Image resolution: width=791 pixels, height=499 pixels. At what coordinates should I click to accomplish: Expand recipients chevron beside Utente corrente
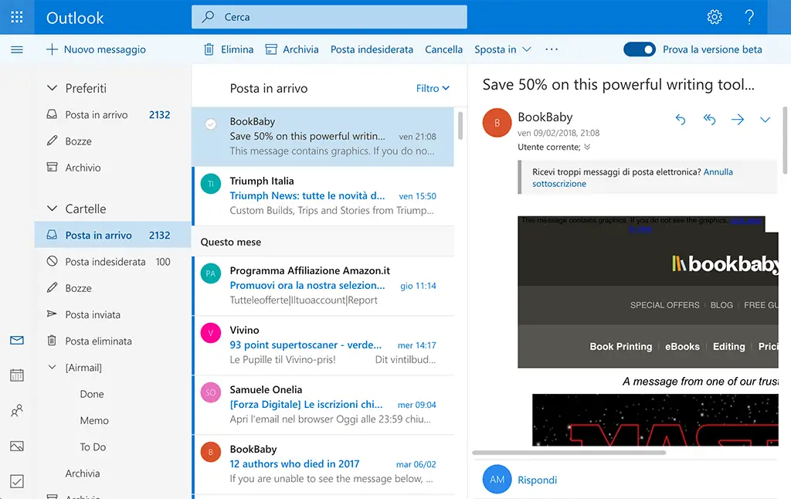point(587,148)
